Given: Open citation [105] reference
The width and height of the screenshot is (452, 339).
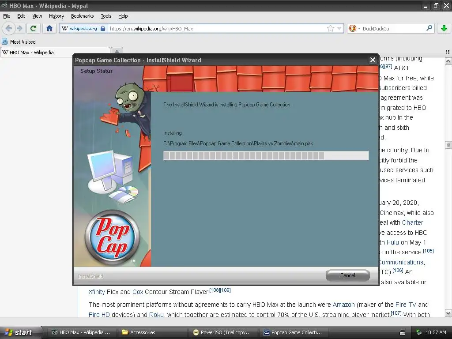Looking at the screenshot, I should [x=428, y=251].
